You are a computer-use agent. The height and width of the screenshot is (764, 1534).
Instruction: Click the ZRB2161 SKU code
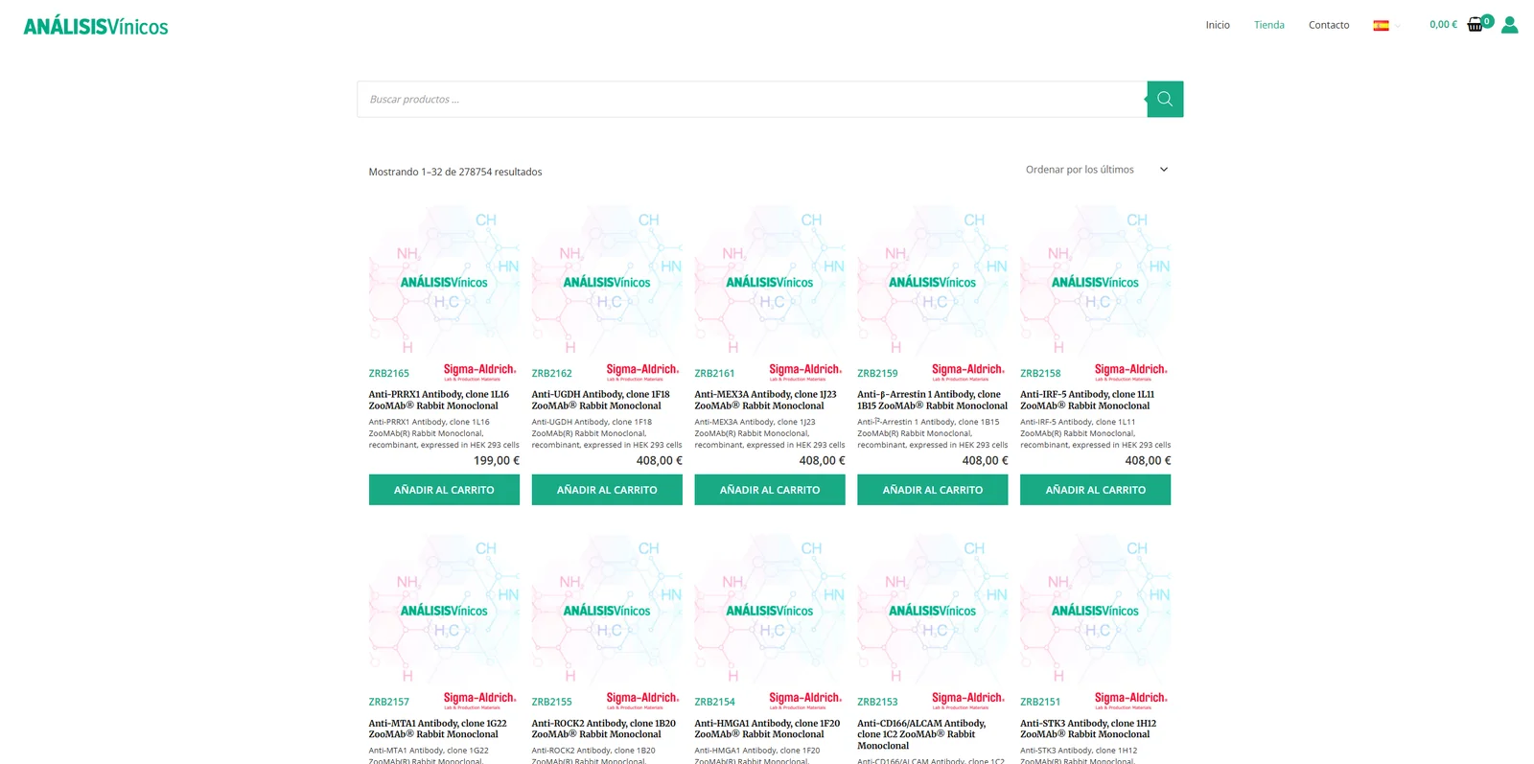pyautogui.click(x=715, y=374)
